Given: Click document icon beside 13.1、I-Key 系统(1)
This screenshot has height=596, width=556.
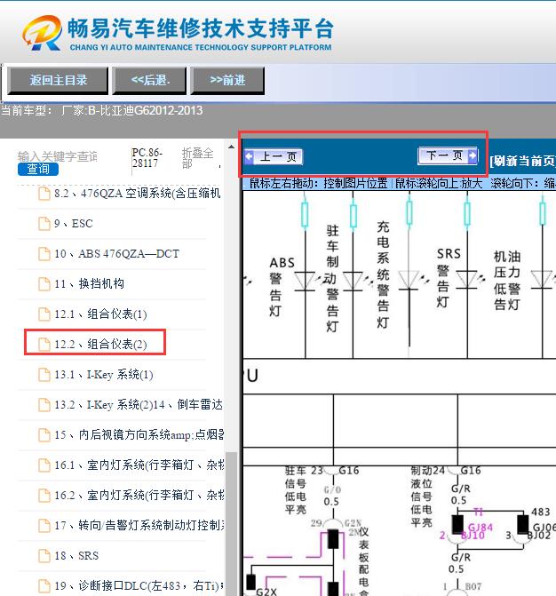Looking at the screenshot, I should [44, 375].
